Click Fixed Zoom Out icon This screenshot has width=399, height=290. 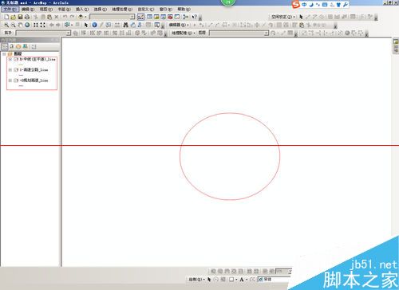pyautogui.click(x=42, y=25)
